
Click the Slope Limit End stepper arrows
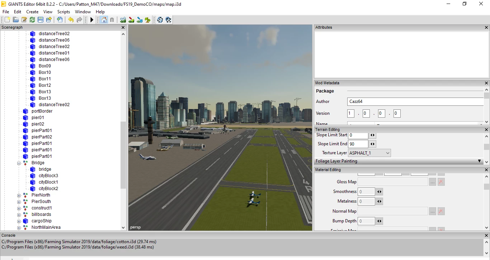click(x=372, y=144)
